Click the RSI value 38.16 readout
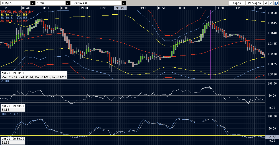This screenshot has width=279, height=145. pos(5,110)
